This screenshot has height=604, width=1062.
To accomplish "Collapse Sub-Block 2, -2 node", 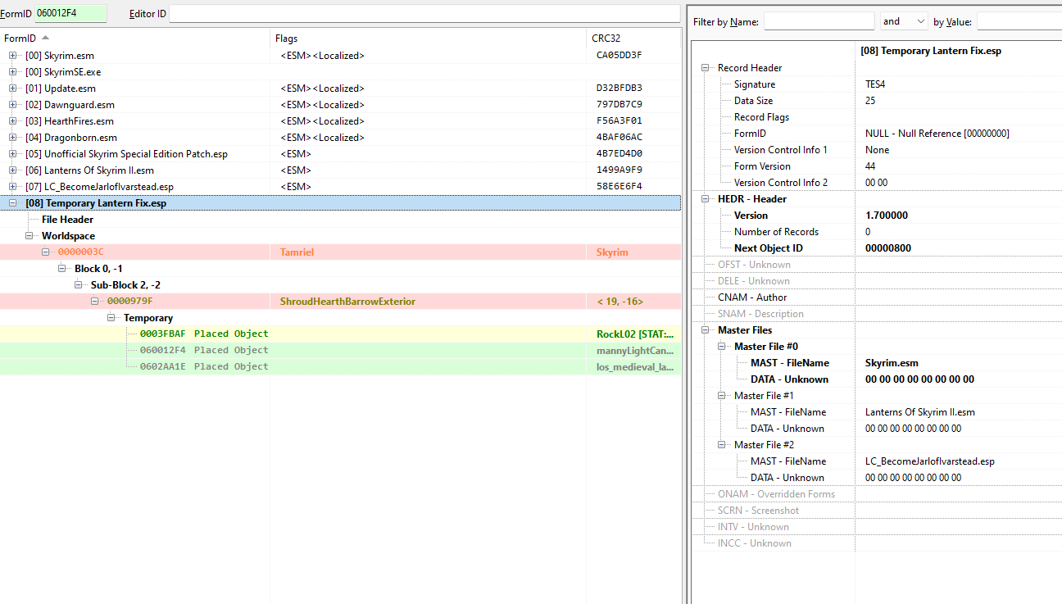I will [78, 285].
